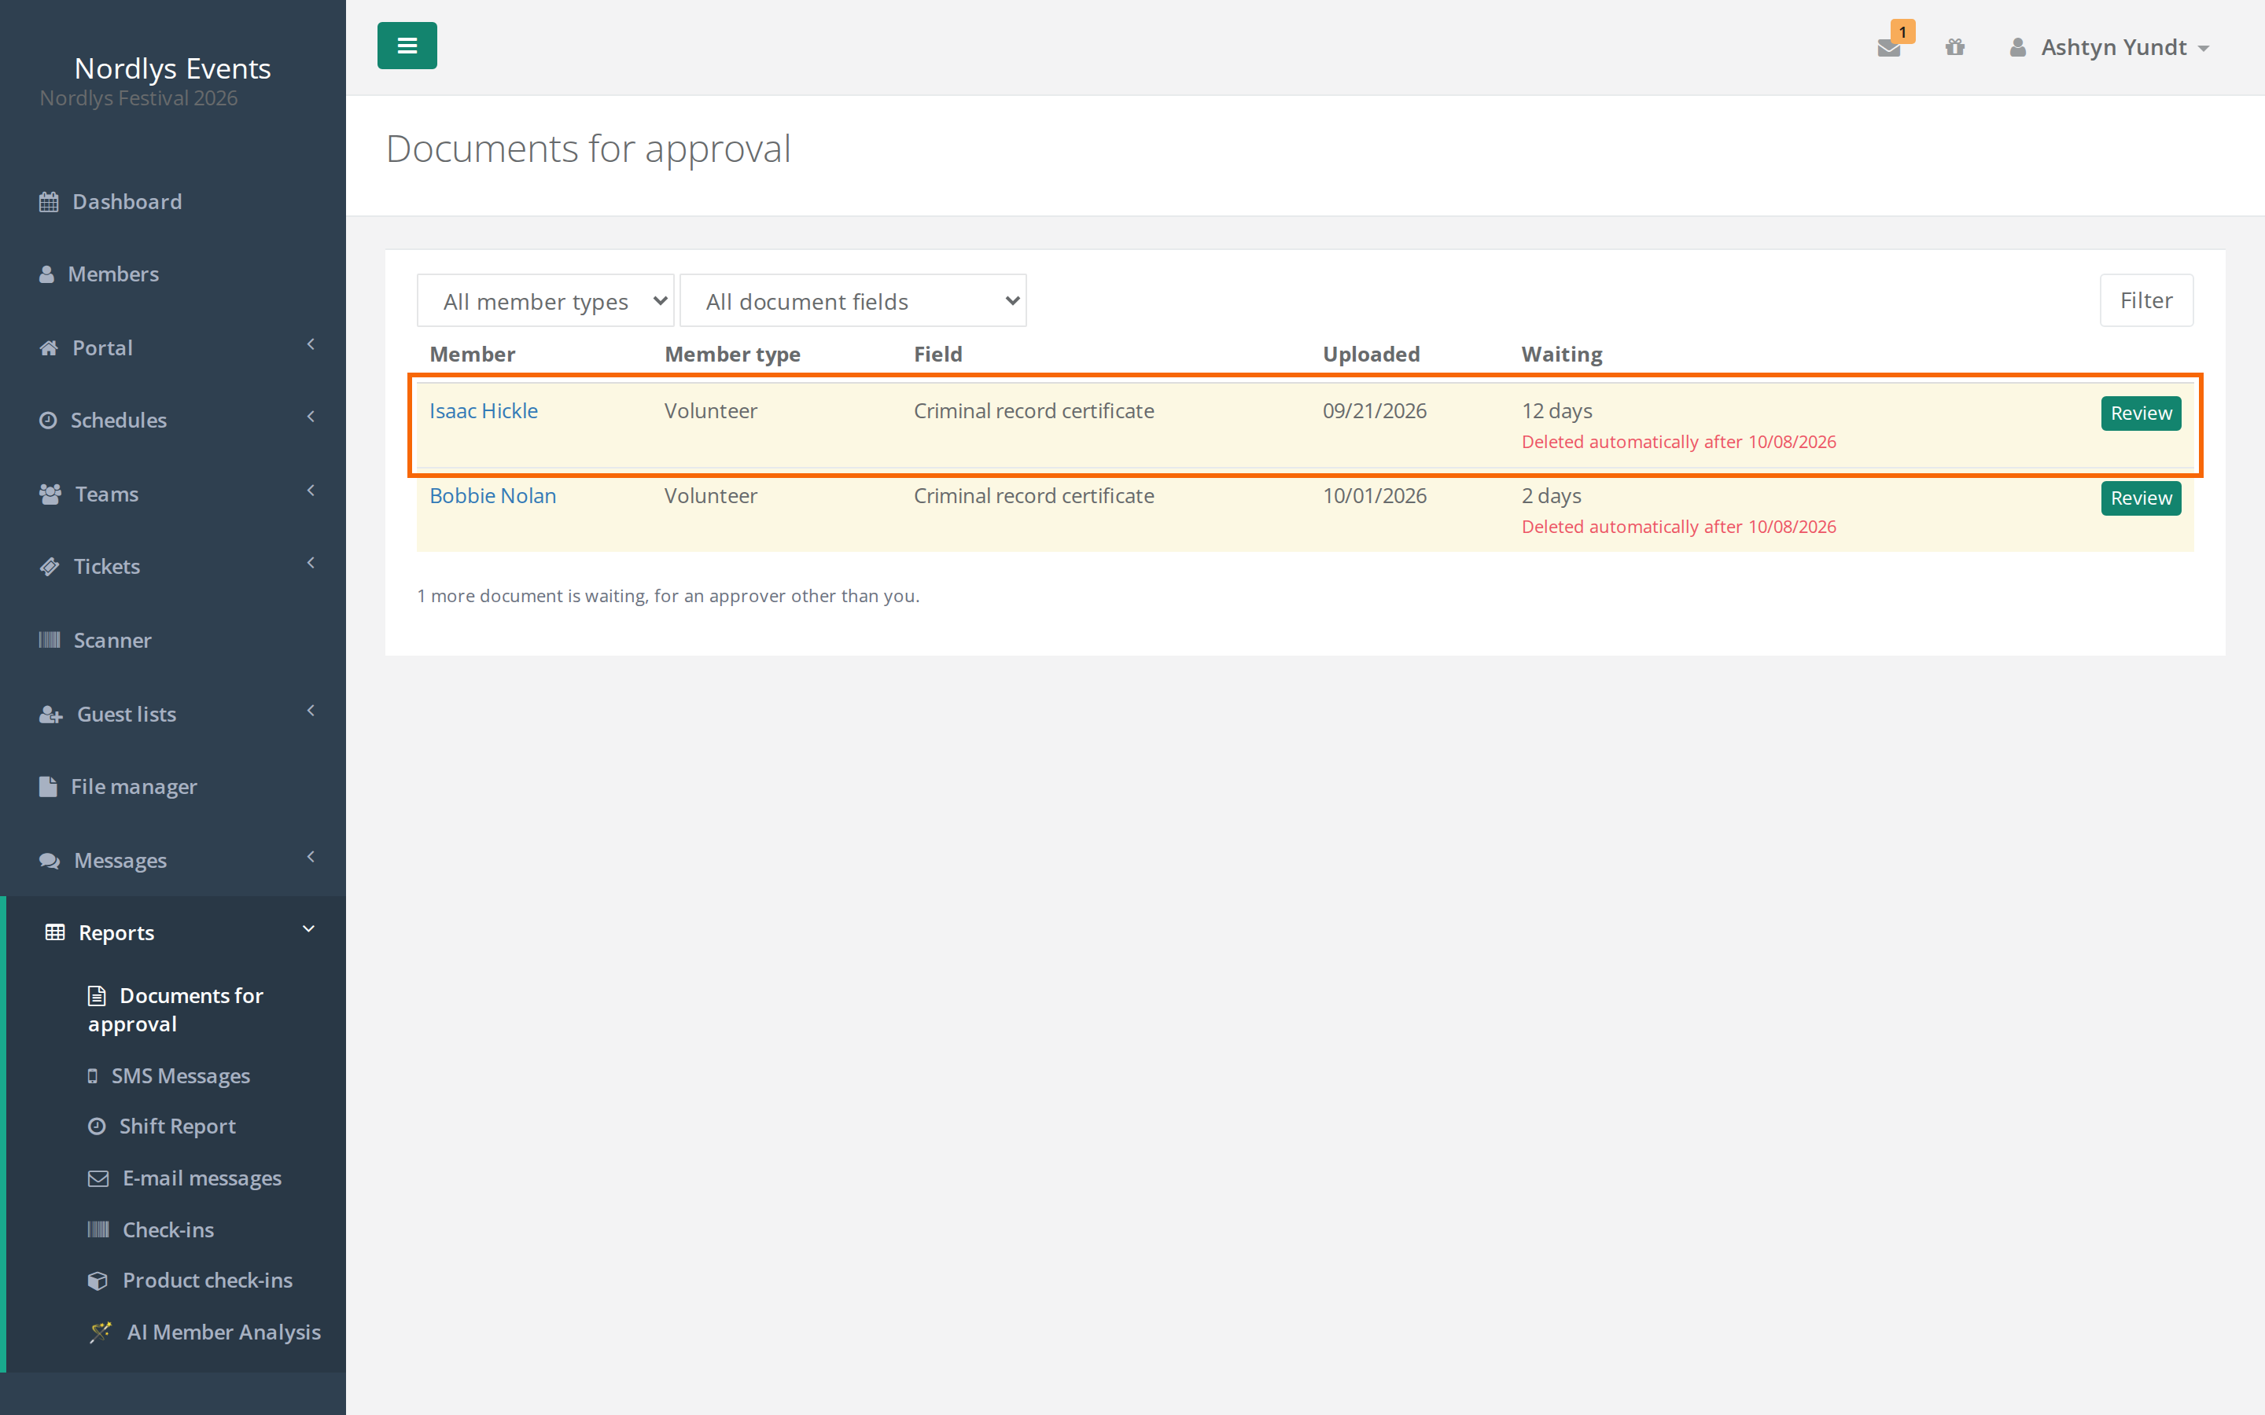Click the 09/21/2026 upload date
The image size is (2265, 1415).
[x=1375, y=411]
